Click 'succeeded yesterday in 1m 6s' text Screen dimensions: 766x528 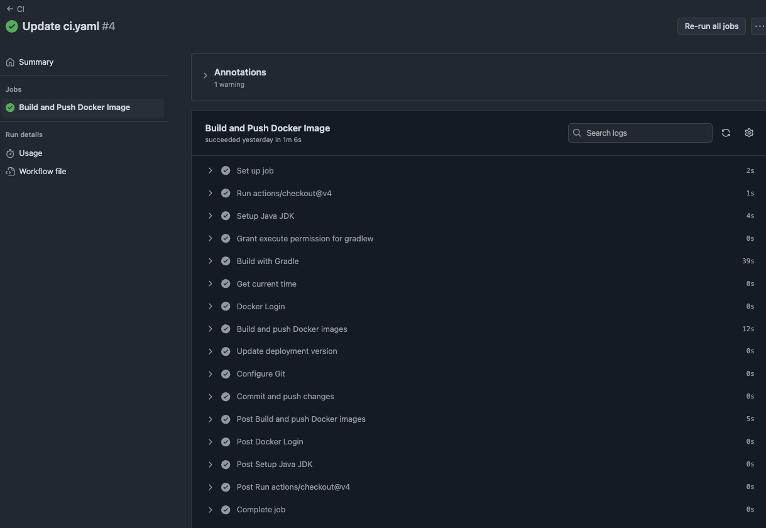[253, 140]
